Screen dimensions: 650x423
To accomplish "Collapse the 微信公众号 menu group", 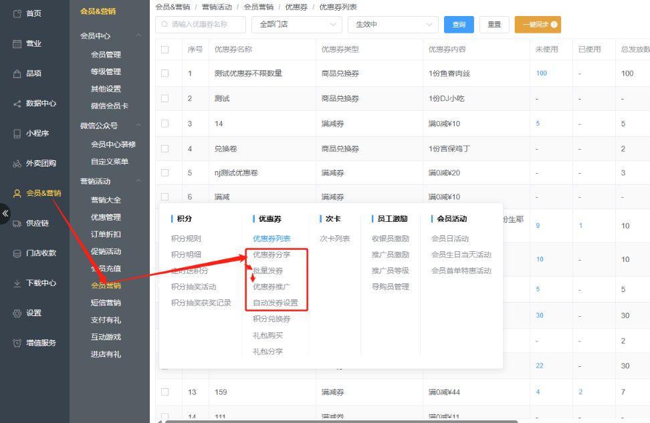I will click(x=139, y=125).
